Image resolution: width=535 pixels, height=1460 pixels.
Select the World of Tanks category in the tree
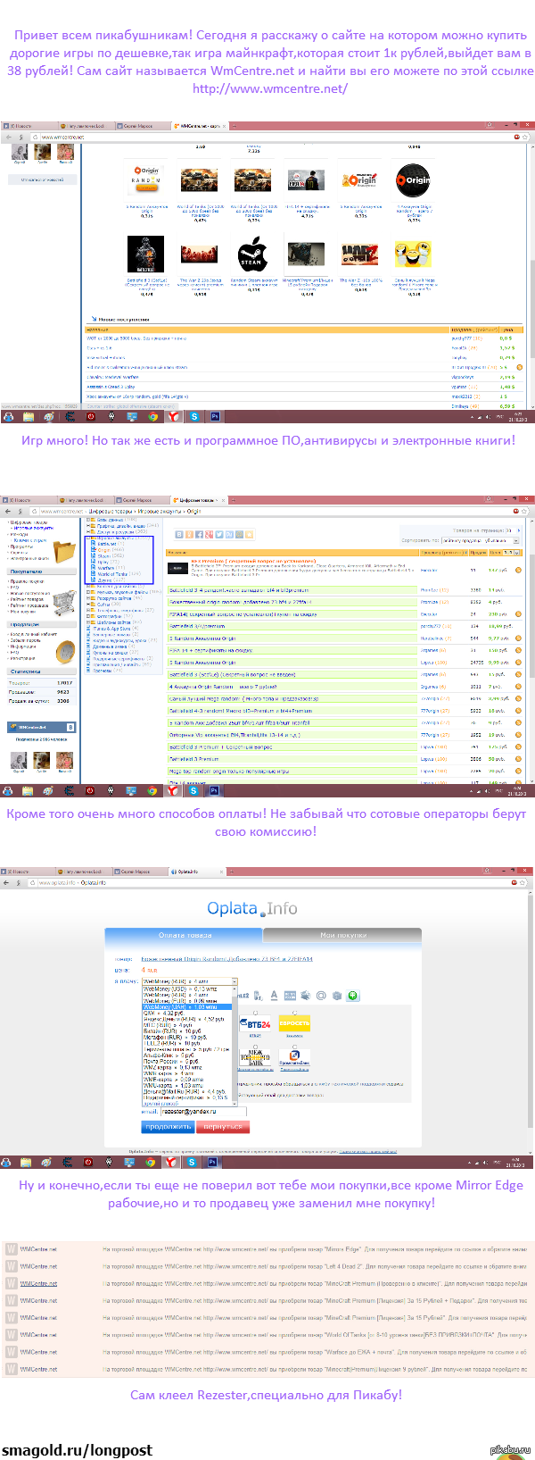(x=111, y=574)
